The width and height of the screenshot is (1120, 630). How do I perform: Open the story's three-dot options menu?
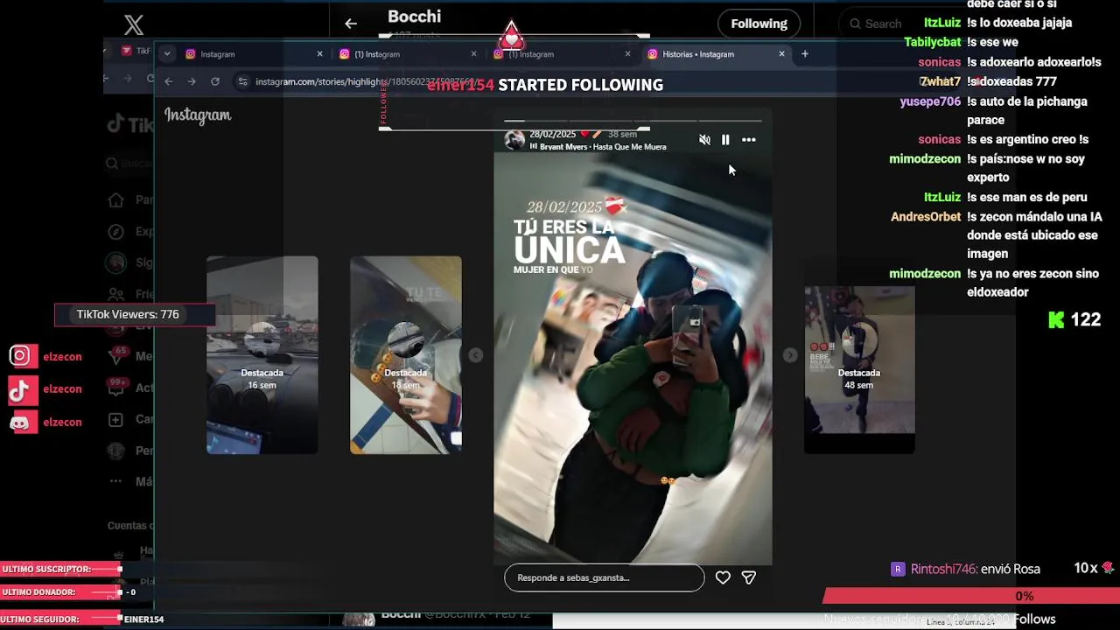[x=749, y=140]
